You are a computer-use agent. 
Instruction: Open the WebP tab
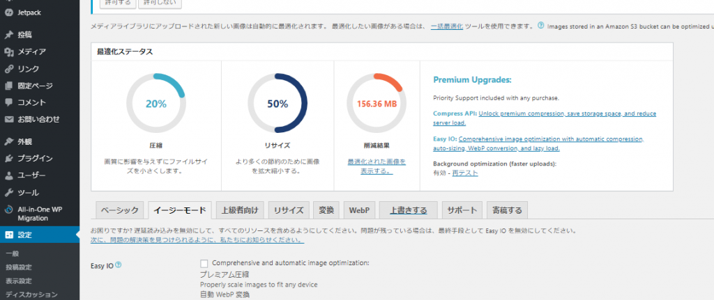pyautogui.click(x=359, y=210)
